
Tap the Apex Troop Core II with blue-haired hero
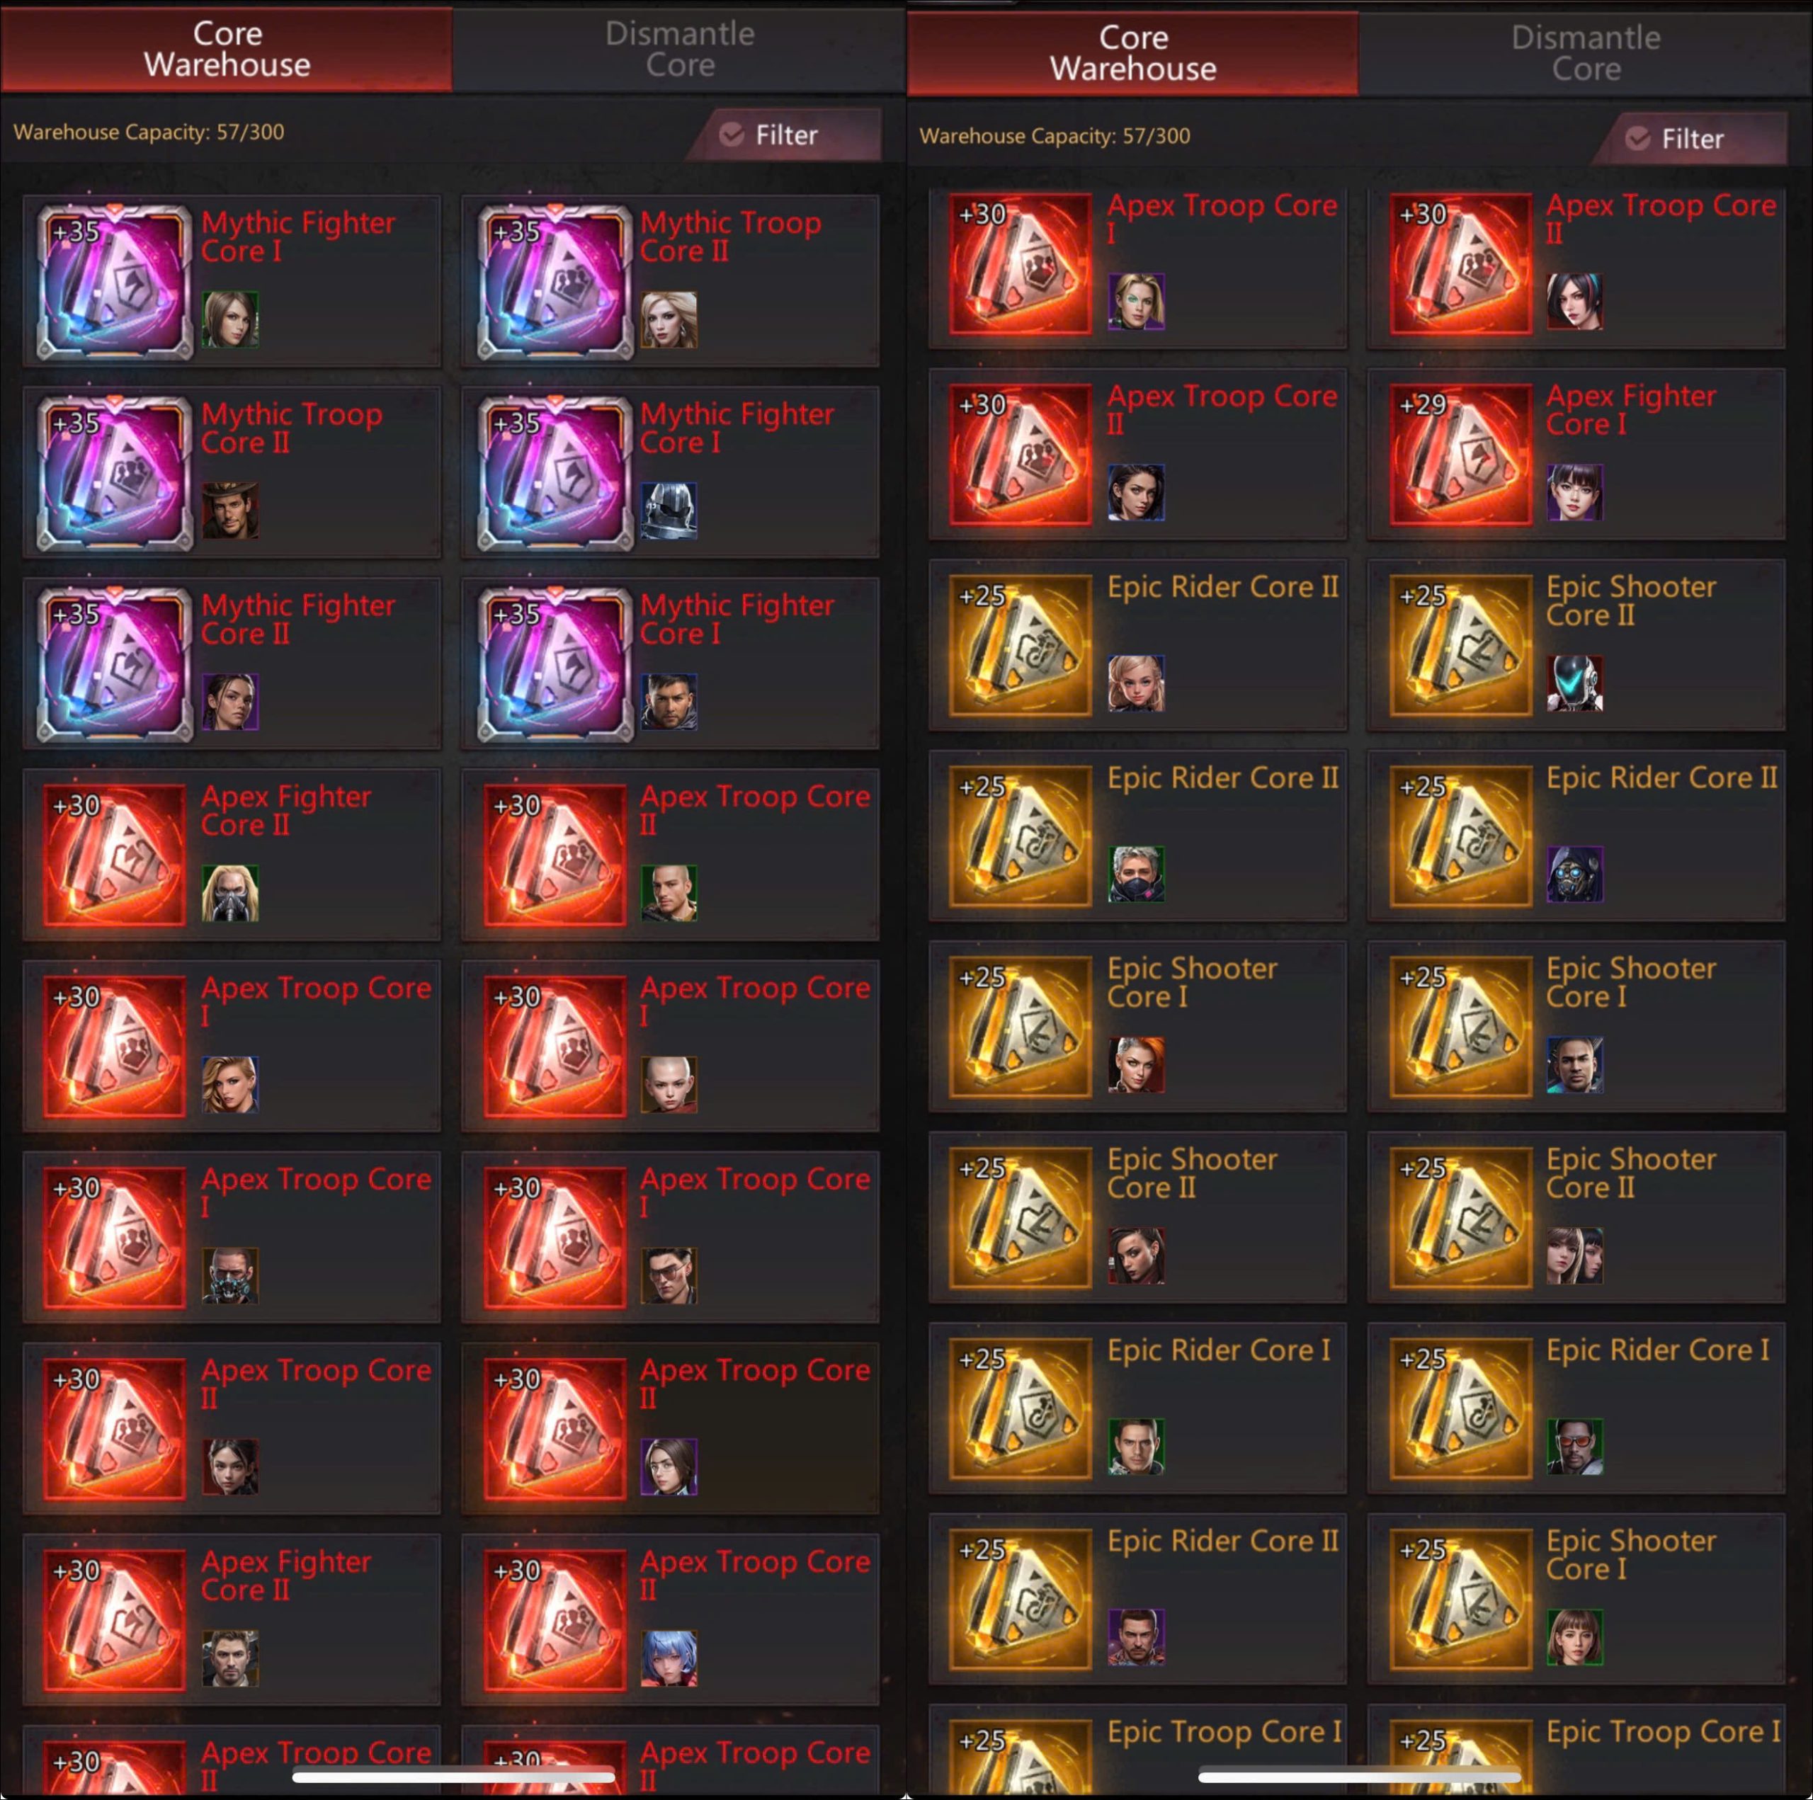[670, 1620]
